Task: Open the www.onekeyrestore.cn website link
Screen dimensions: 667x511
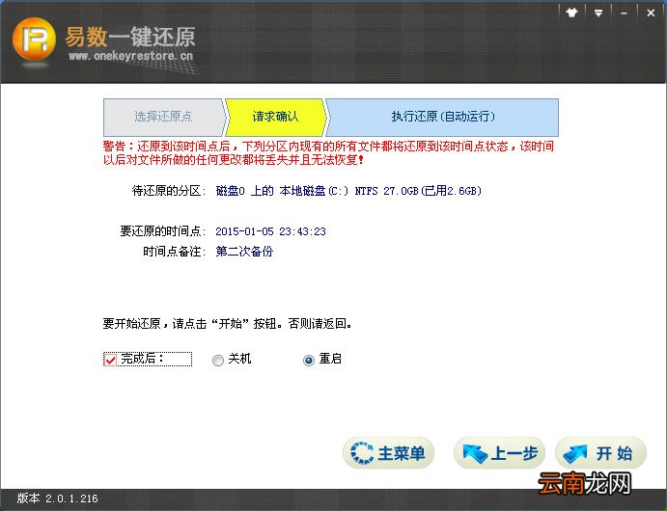Action: pos(130,56)
